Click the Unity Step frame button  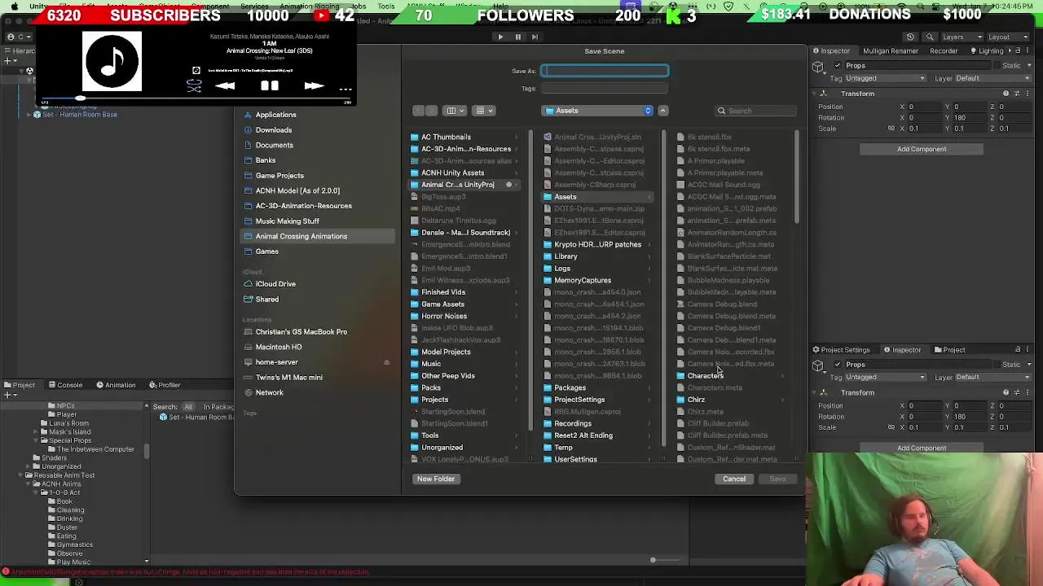[x=535, y=37]
